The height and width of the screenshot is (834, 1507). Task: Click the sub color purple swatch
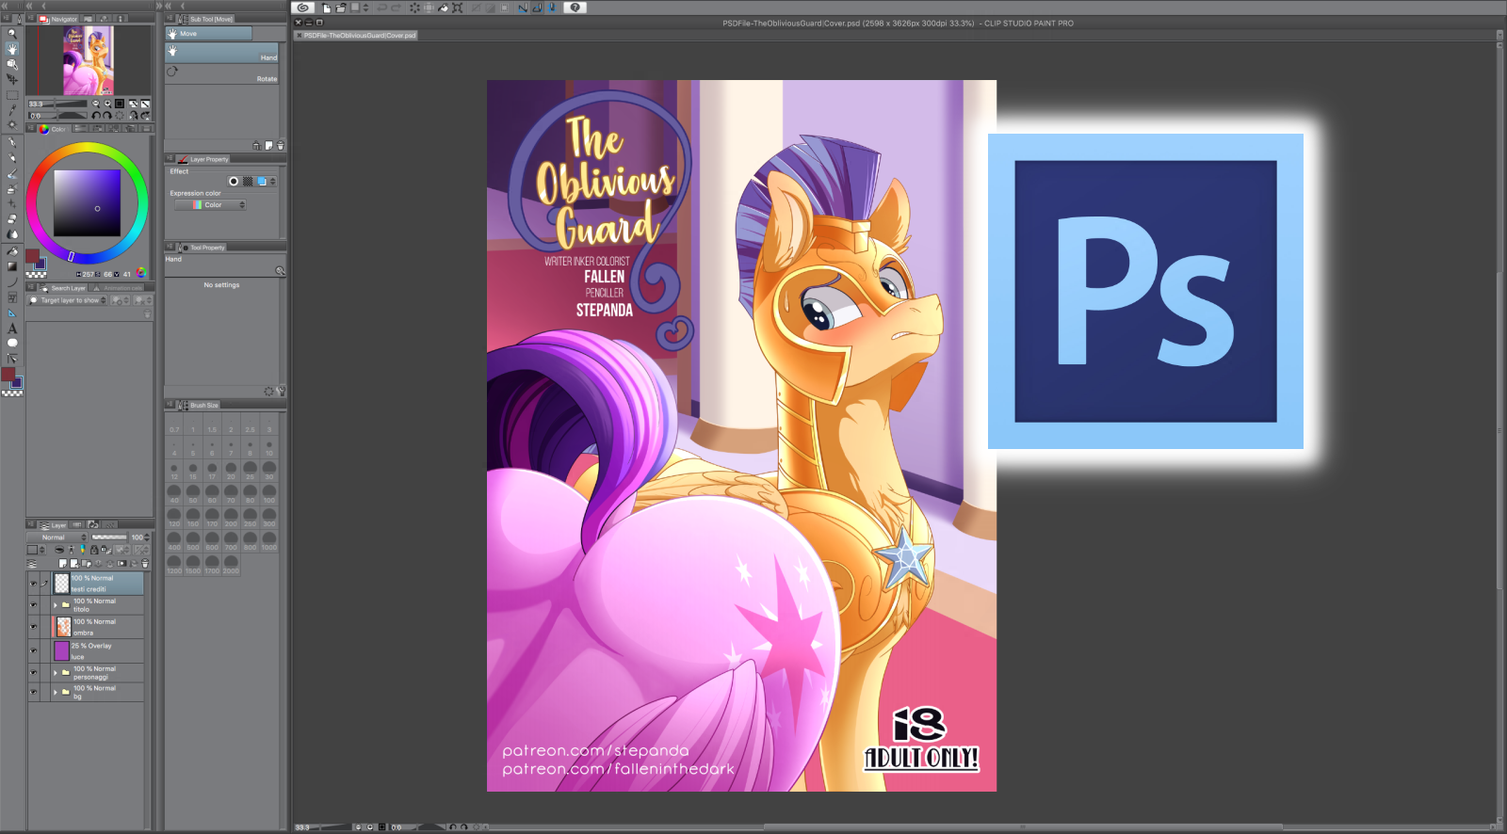tap(18, 383)
